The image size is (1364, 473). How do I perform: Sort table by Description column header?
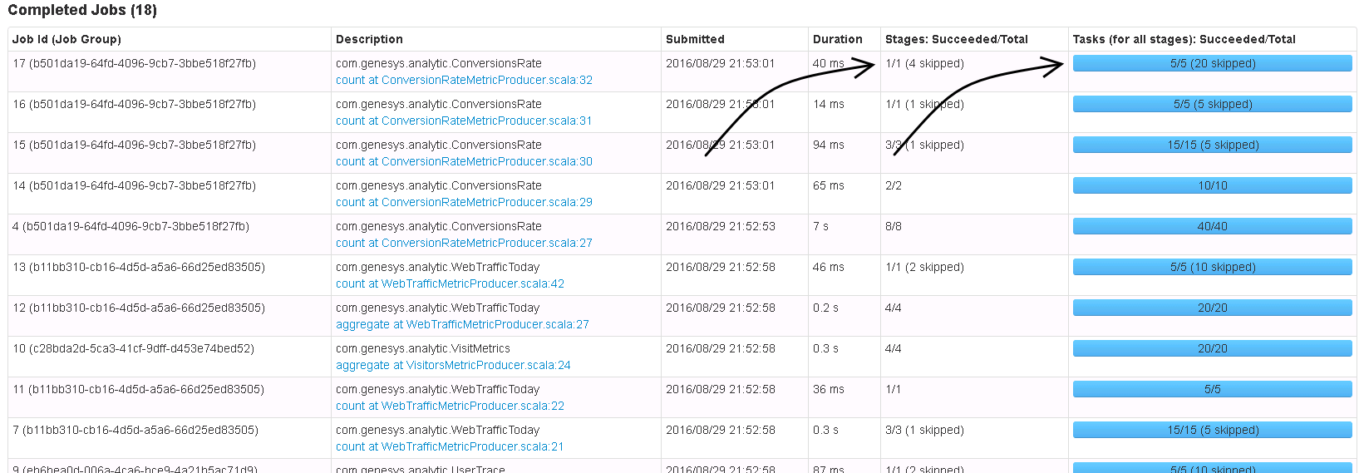[369, 39]
